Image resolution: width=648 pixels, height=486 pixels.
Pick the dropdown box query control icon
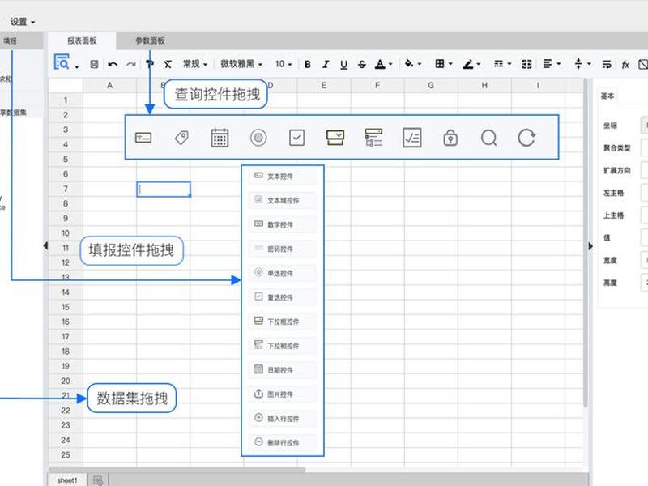tap(335, 138)
